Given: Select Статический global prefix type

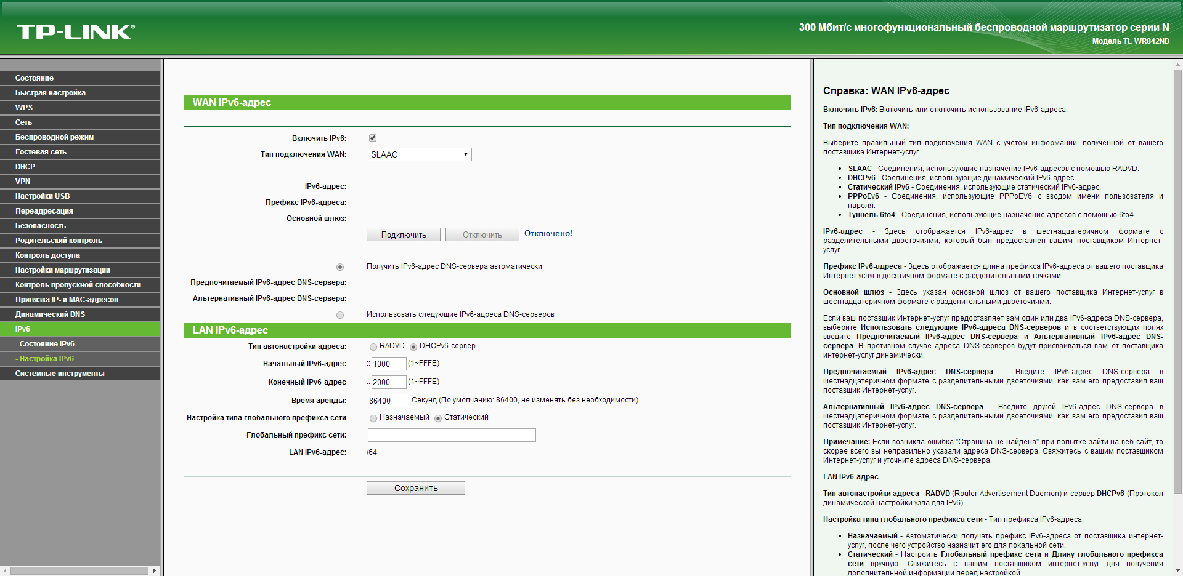Looking at the screenshot, I should 438,418.
